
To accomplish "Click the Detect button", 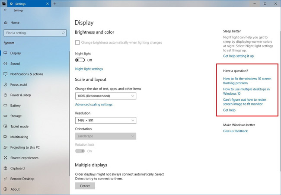I will click(85, 186).
